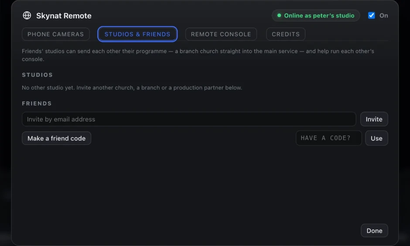This screenshot has height=246, width=410.
Task: Click the Invite button
Action: click(x=374, y=119)
